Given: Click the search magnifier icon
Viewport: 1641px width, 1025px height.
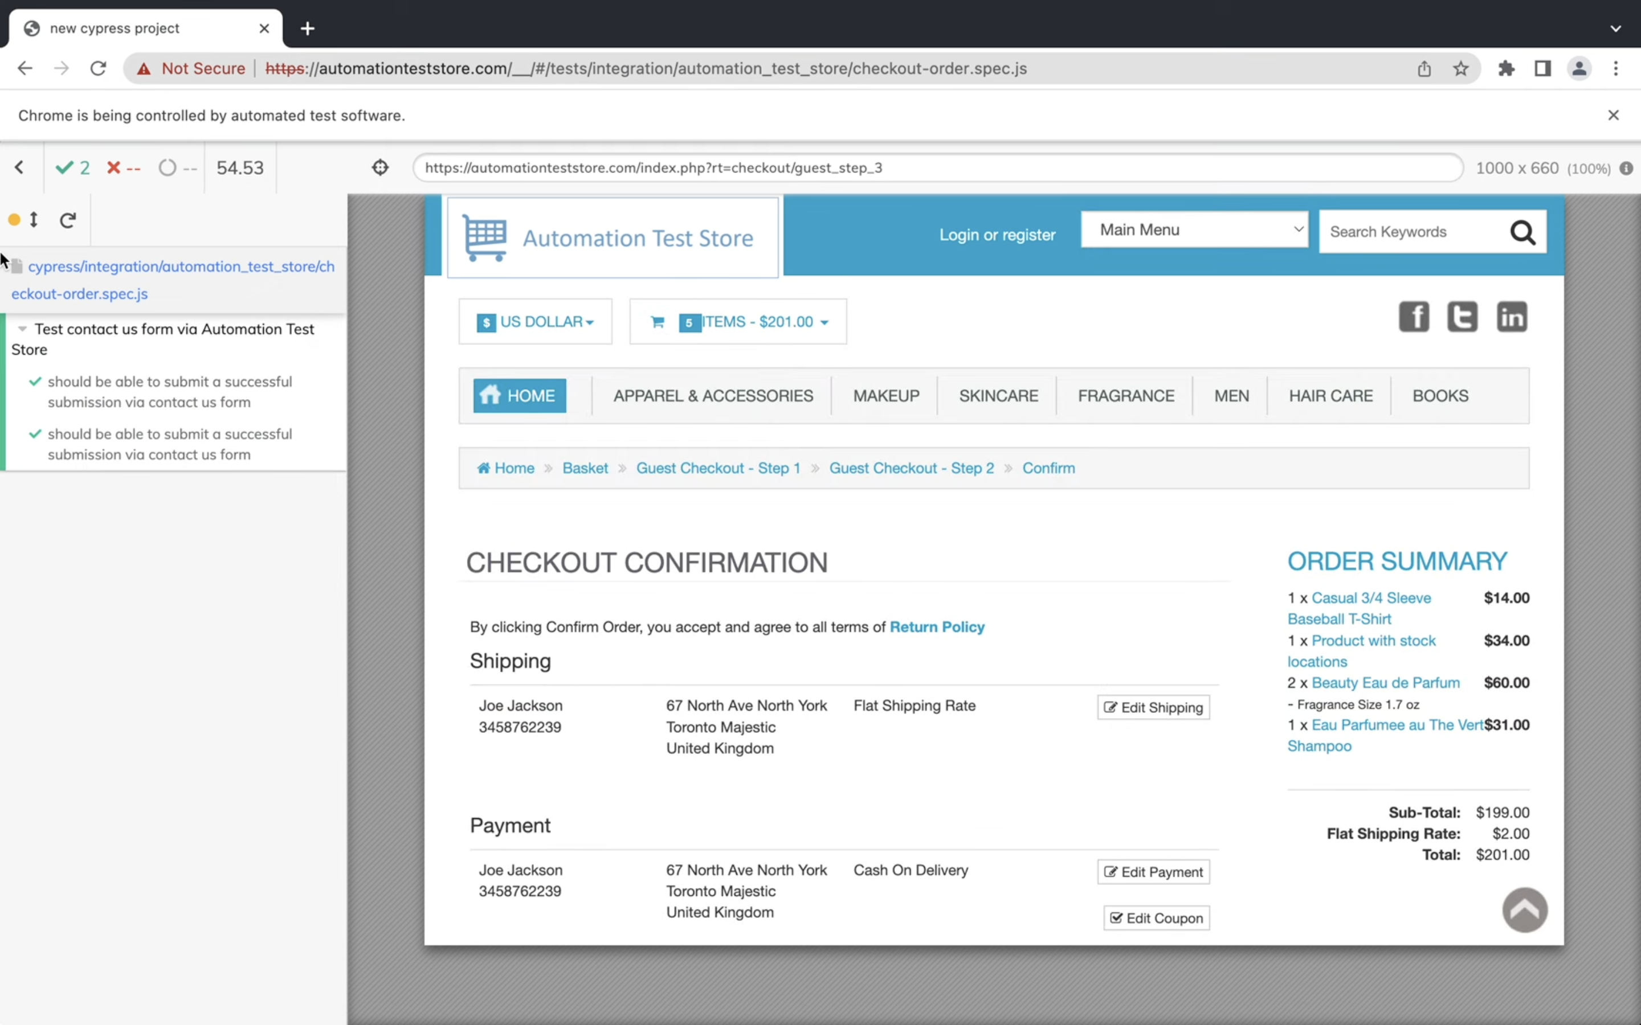Looking at the screenshot, I should click(x=1522, y=232).
